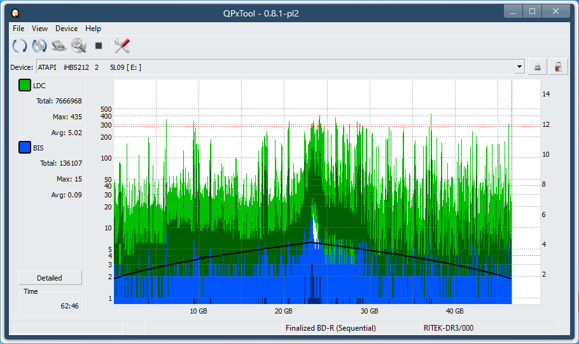Click the RITEK-DR3/000 media ID status text
The width and height of the screenshot is (579, 344).
point(449,327)
